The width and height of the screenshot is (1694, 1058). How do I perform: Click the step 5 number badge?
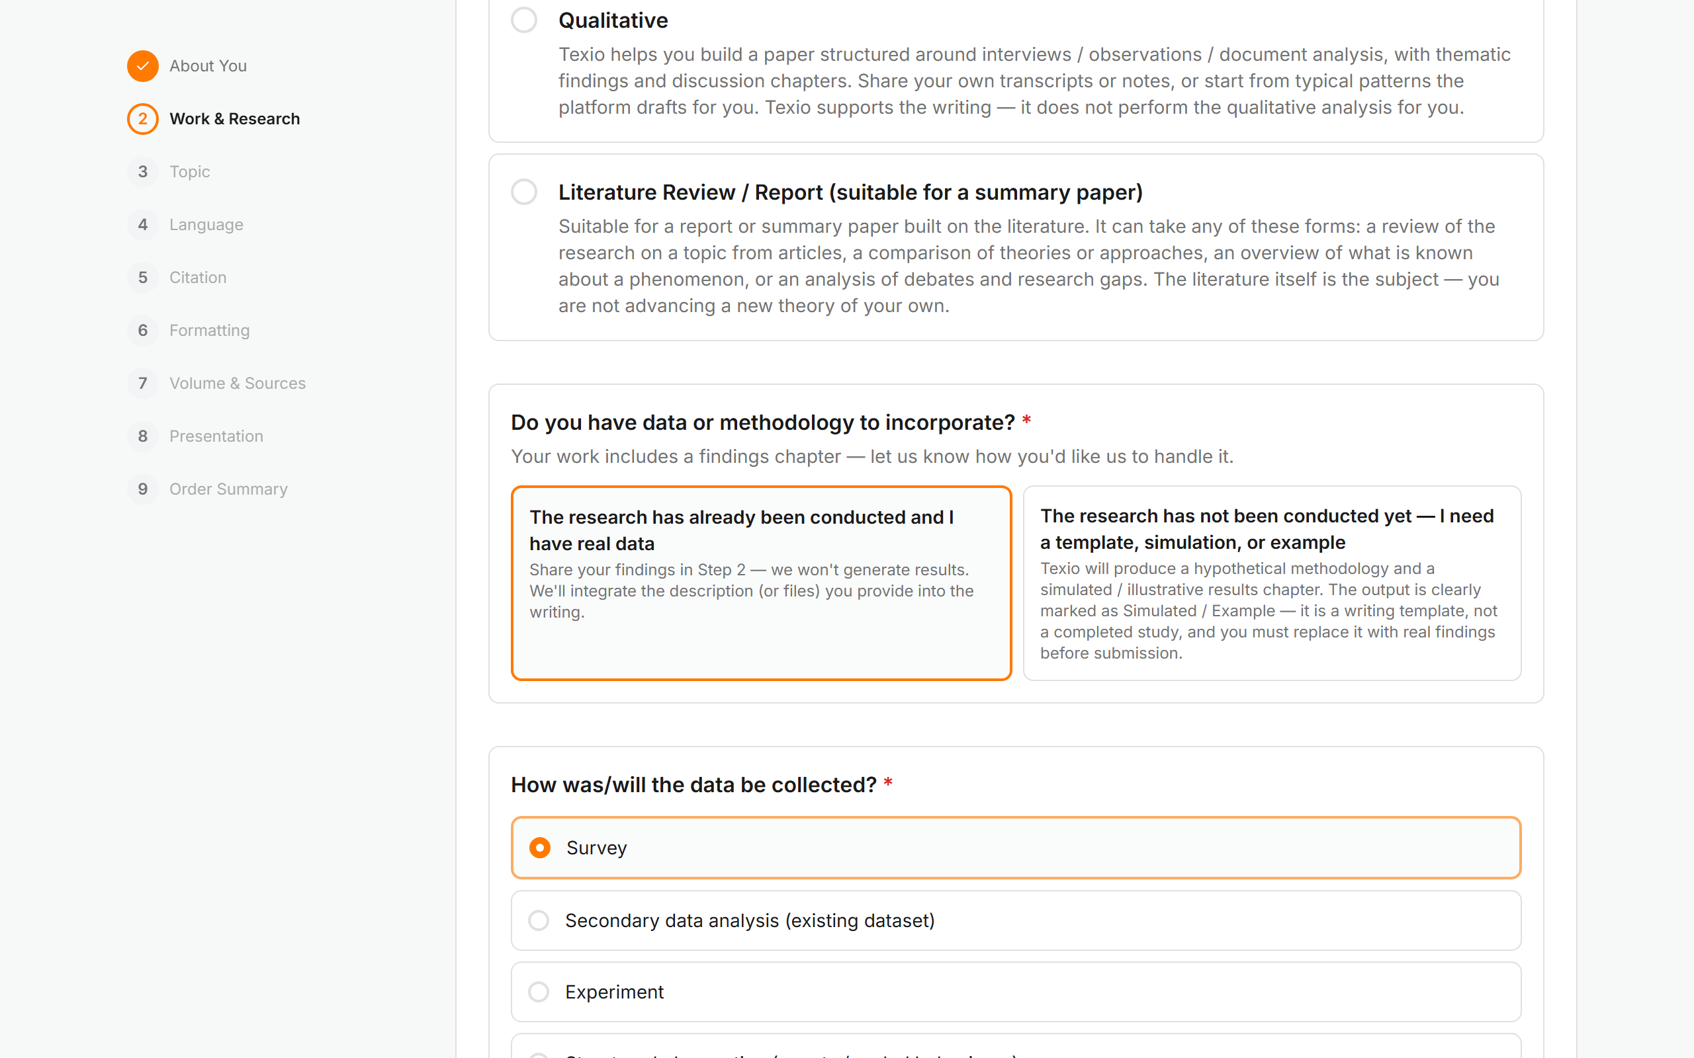143,277
